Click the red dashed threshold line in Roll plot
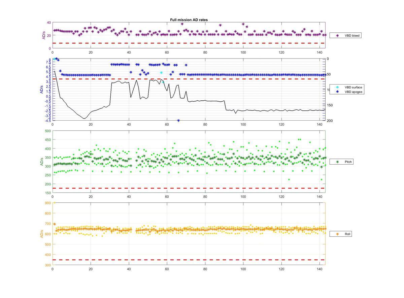 189,260
